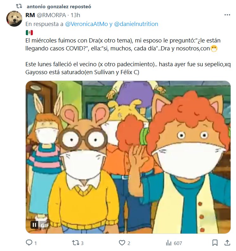236x251 pixels.
Task: Click the @RMORPA handle
Action: point(51,15)
